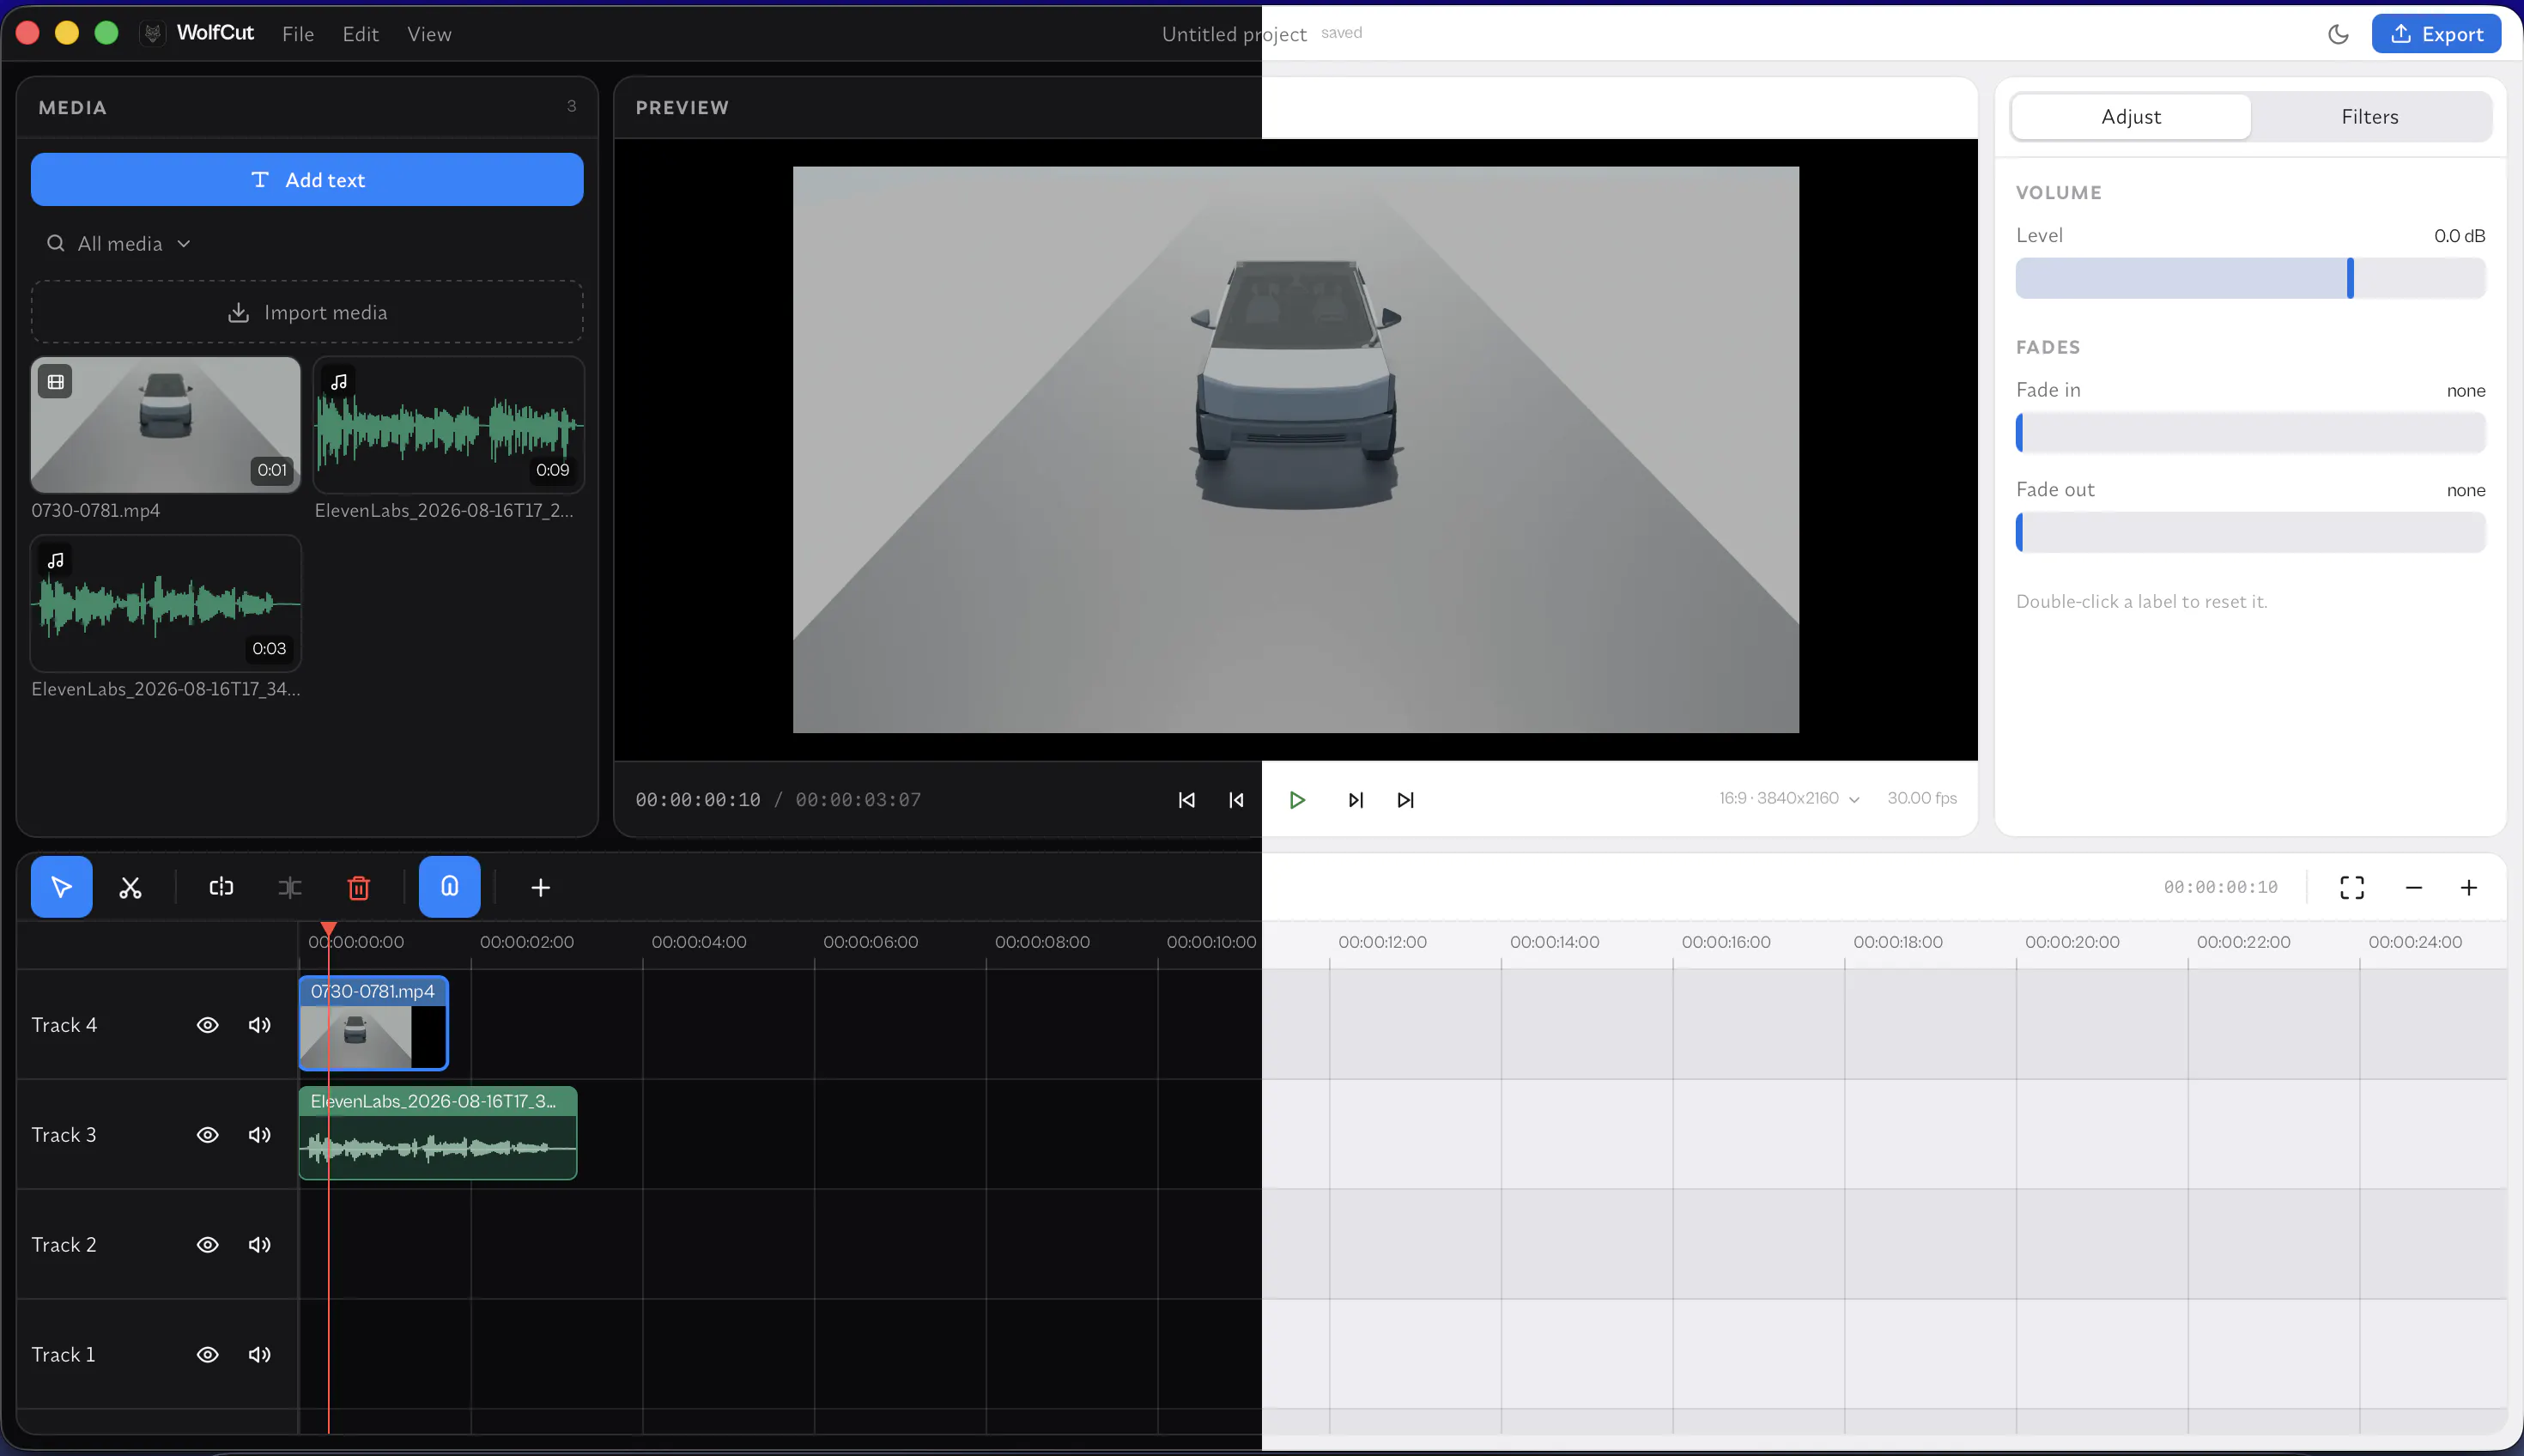Hide Track 1 with eye icon

click(208, 1355)
